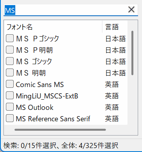Select the MS Reference Sans Serif checkbox
The height and width of the screenshot is (152, 142).
[x=10, y=118]
